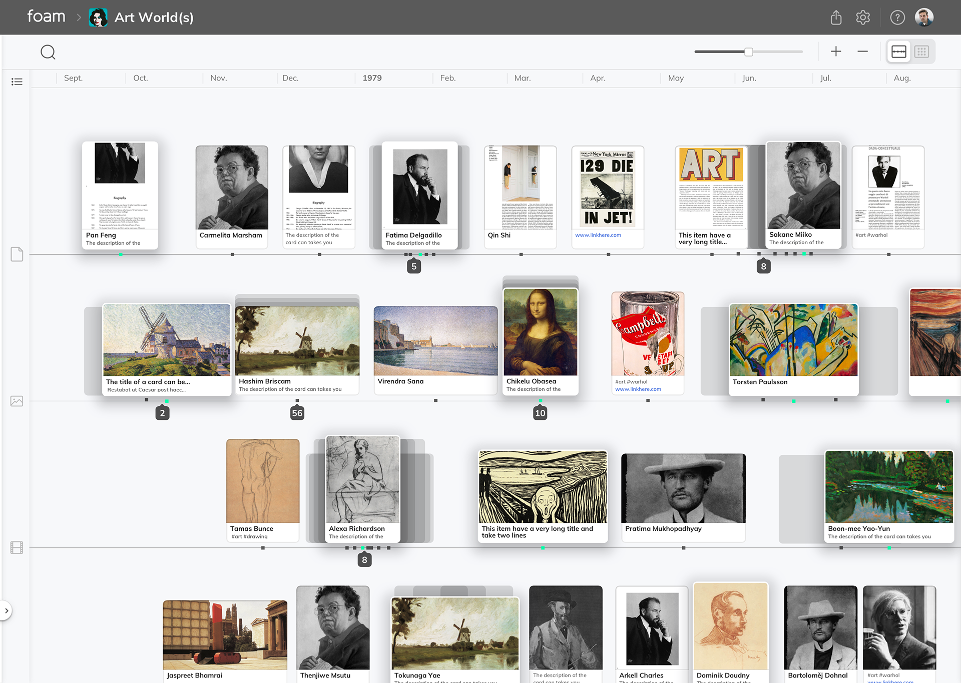Open the Tokunaga Yae windmill card
Viewport: 961px width, 683px height.
tap(455, 640)
